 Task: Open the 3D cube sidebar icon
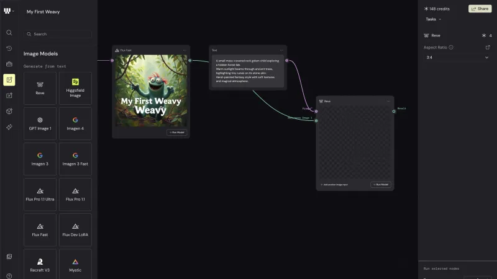click(9, 111)
